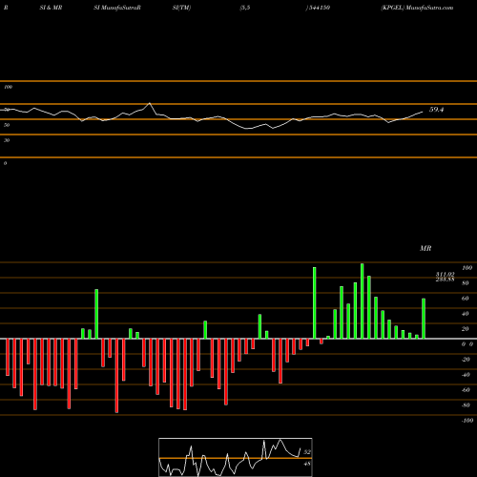Click the '(5,5' parameter text in header
Viewport: 477px width, 477px height.
point(245,8)
